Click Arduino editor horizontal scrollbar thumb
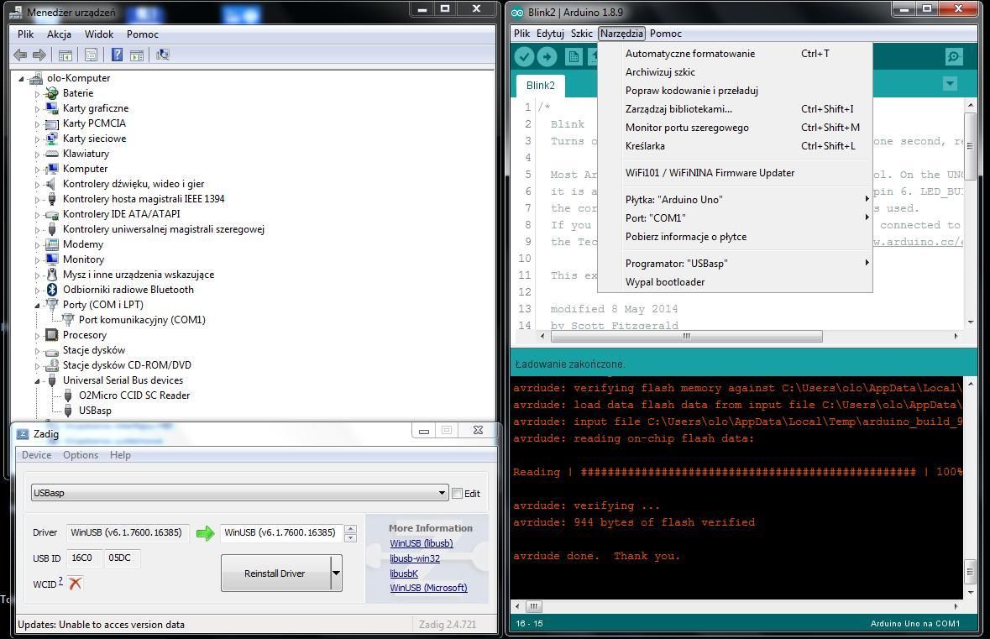 click(x=686, y=337)
